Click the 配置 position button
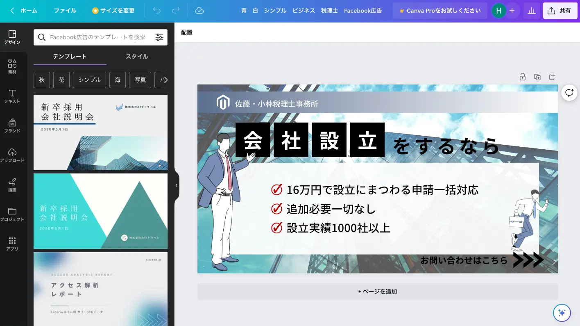The width and height of the screenshot is (580, 326). pyautogui.click(x=187, y=32)
